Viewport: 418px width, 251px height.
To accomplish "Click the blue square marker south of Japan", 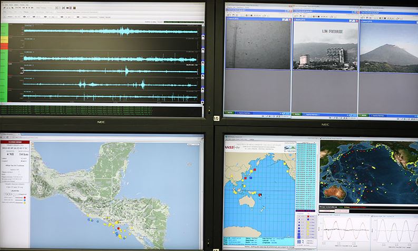I will click(251, 178).
